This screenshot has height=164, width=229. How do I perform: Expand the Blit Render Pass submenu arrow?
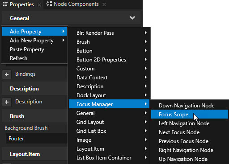click(146, 33)
